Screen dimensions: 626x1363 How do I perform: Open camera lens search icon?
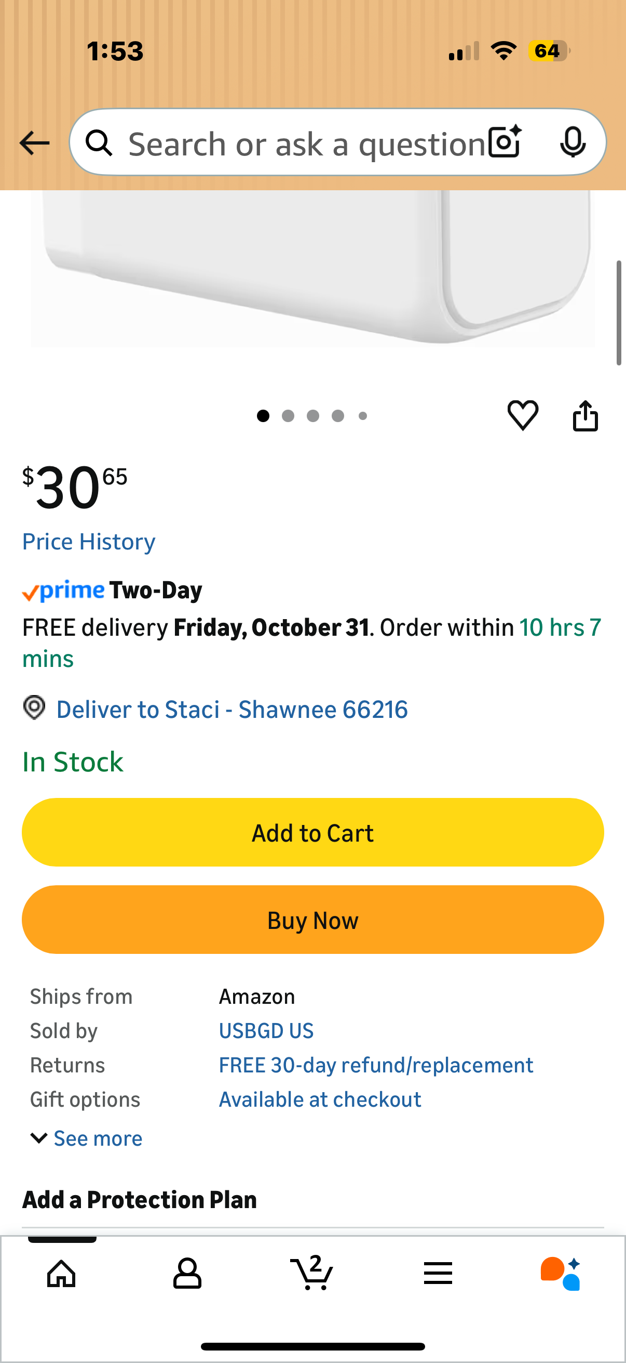505,142
